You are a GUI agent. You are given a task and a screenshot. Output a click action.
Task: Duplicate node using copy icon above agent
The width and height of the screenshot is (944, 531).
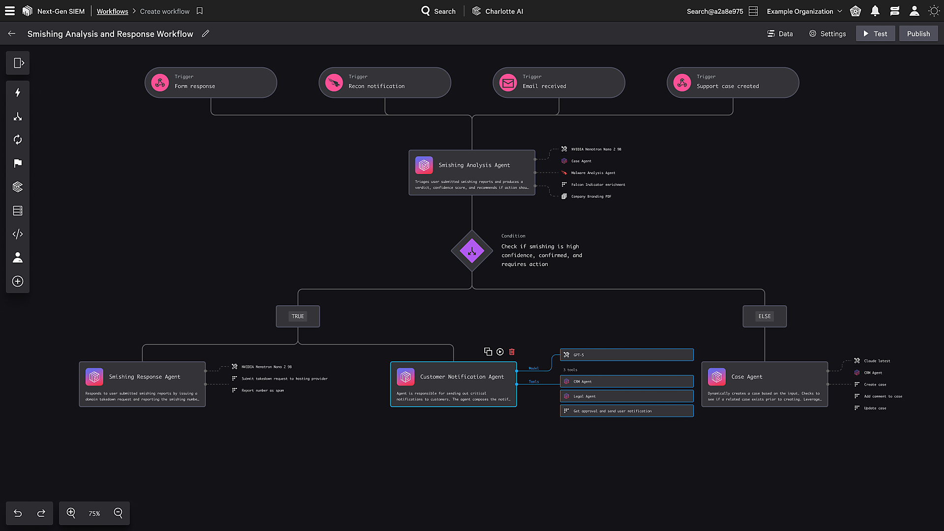(x=488, y=352)
